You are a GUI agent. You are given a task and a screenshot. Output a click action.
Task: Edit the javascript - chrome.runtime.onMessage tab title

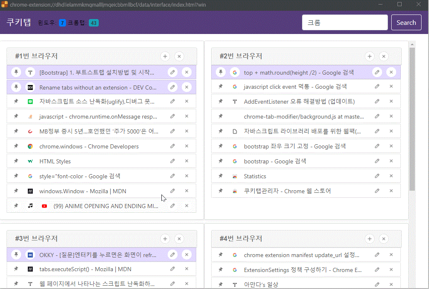pyautogui.click(x=173, y=116)
